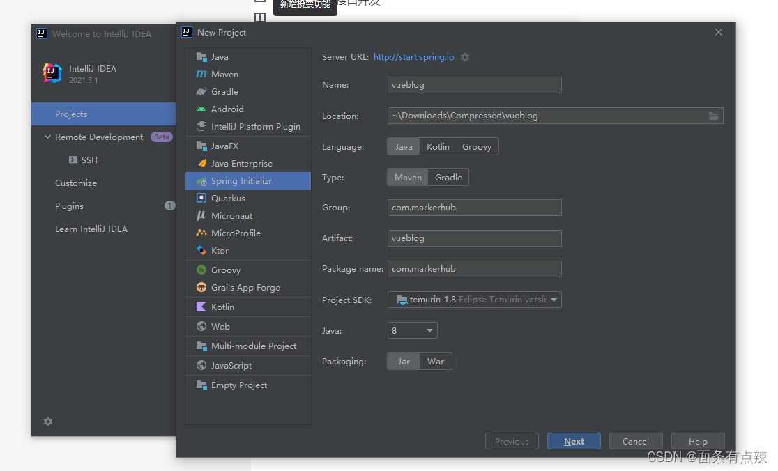Open Projects tab in Welcome window
This screenshot has width=778, height=471.
[x=104, y=114]
